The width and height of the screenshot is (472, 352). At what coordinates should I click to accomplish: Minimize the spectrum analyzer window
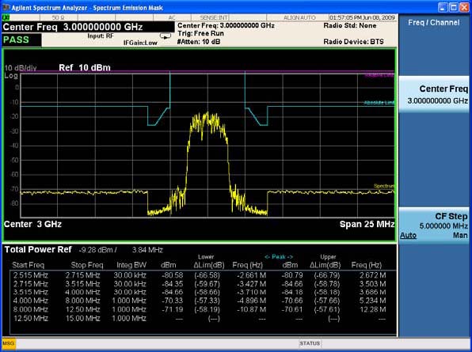(443, 7)
